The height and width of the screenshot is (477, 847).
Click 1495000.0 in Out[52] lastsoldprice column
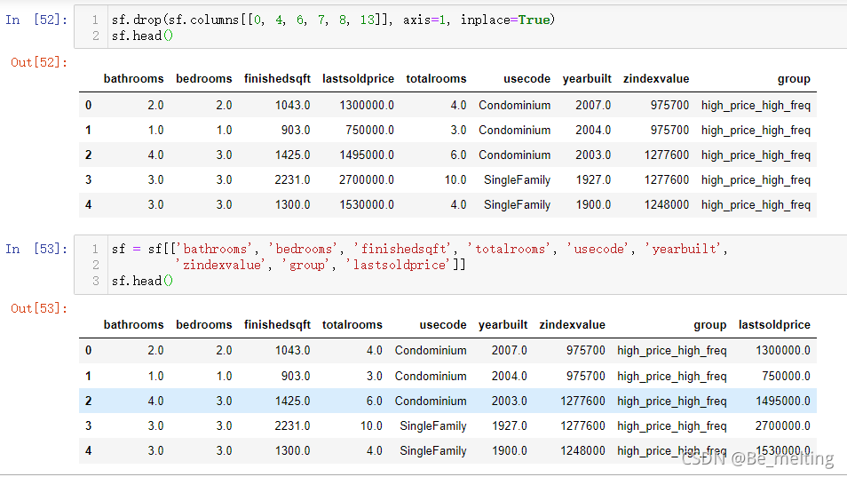coord(367,155)
